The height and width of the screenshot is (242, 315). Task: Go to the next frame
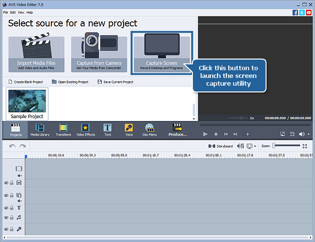click(235, 134)
